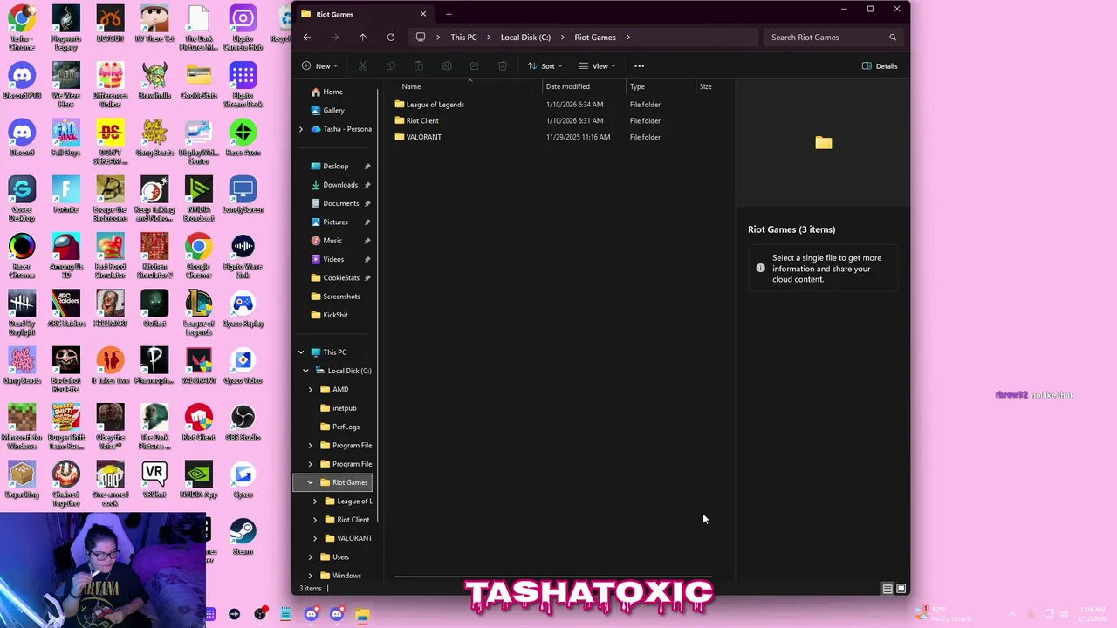1117x628 pixels.
Task: Select League of Legends desktop shortcut
Action: [x=198, y=312]
